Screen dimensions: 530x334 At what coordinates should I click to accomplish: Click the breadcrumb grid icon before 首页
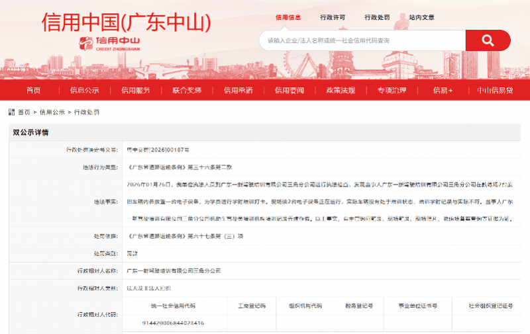11,112
